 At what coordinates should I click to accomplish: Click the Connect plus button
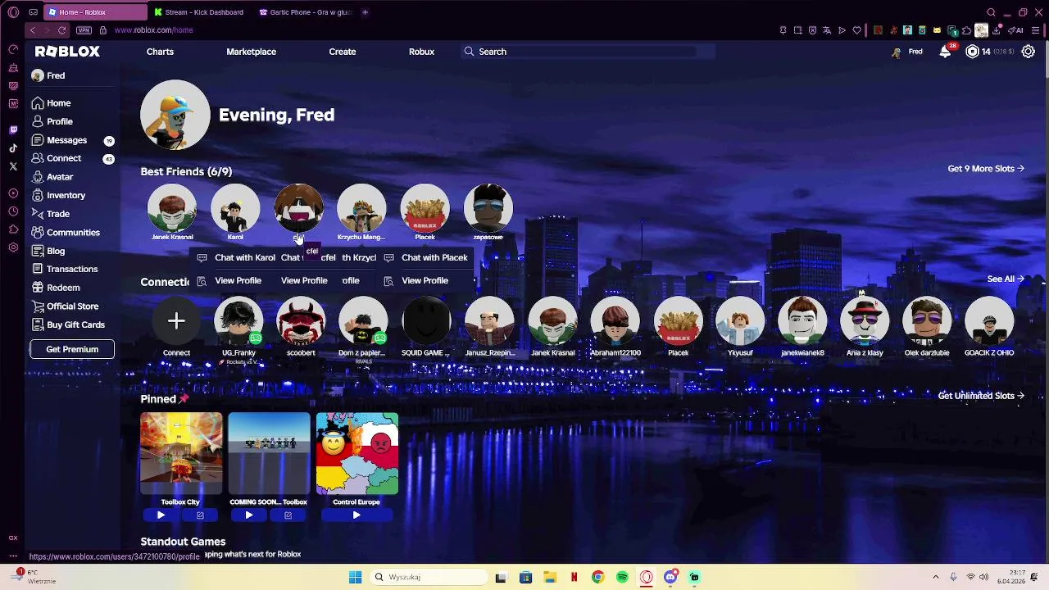click(176, 321)
